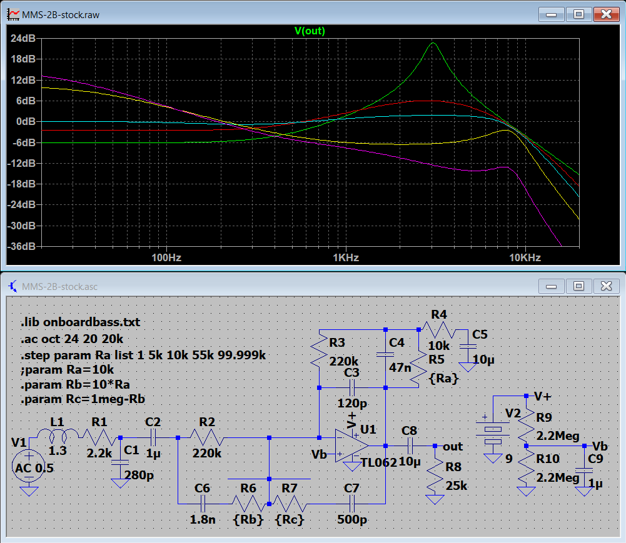Click the U1 TL062 op-amp symbol
Screen dimensions: 626x543
click(x=351, y=446)
